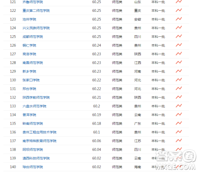Follow the 邢台学院 link
Screen dimensions: 198x172
29,89
